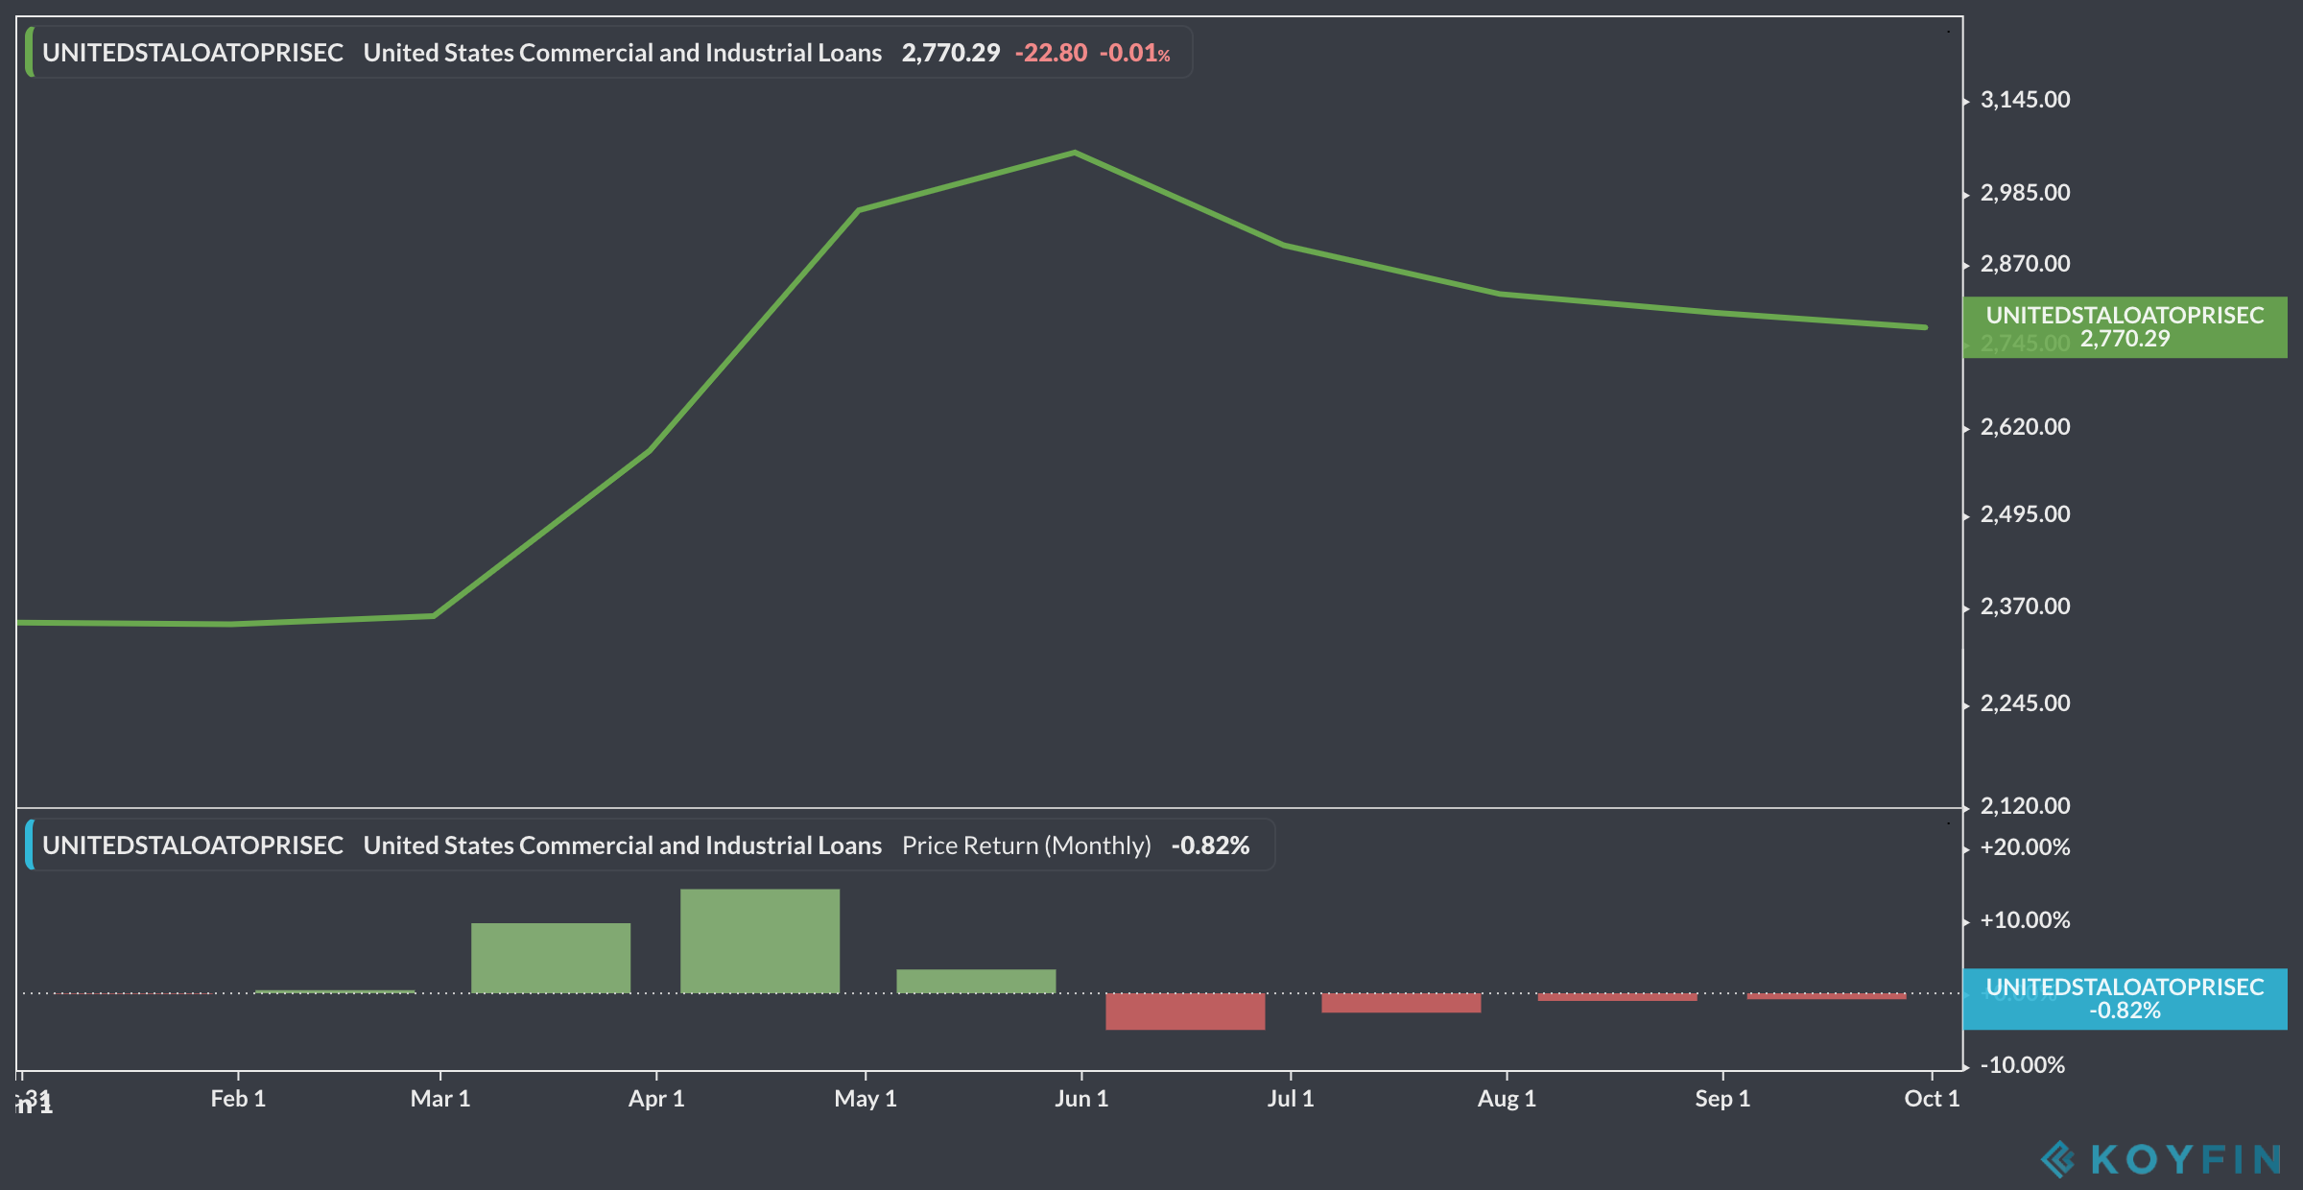Click the green March monthly return bar
The width and height of the screenshot is (2303, 1190).
[551, 958]
